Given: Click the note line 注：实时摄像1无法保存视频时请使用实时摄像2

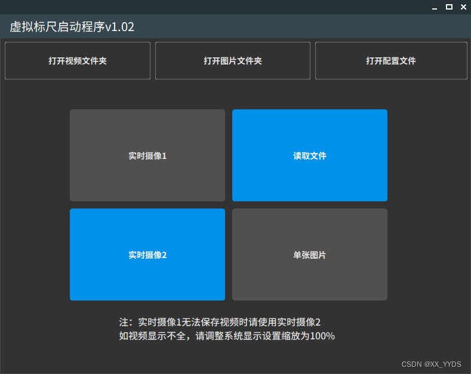Looking at the screenshot, I should [220, 322].
